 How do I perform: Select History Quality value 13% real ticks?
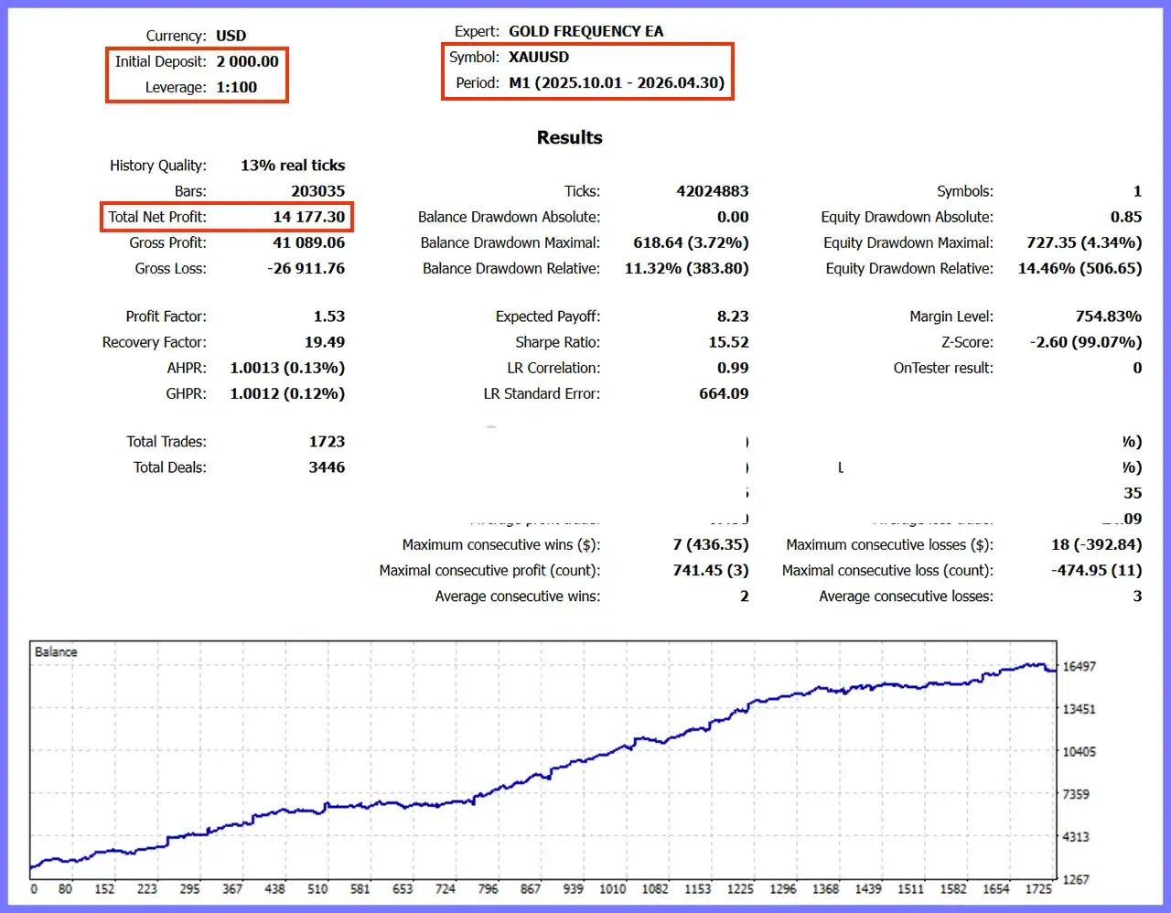pos(293,166)
